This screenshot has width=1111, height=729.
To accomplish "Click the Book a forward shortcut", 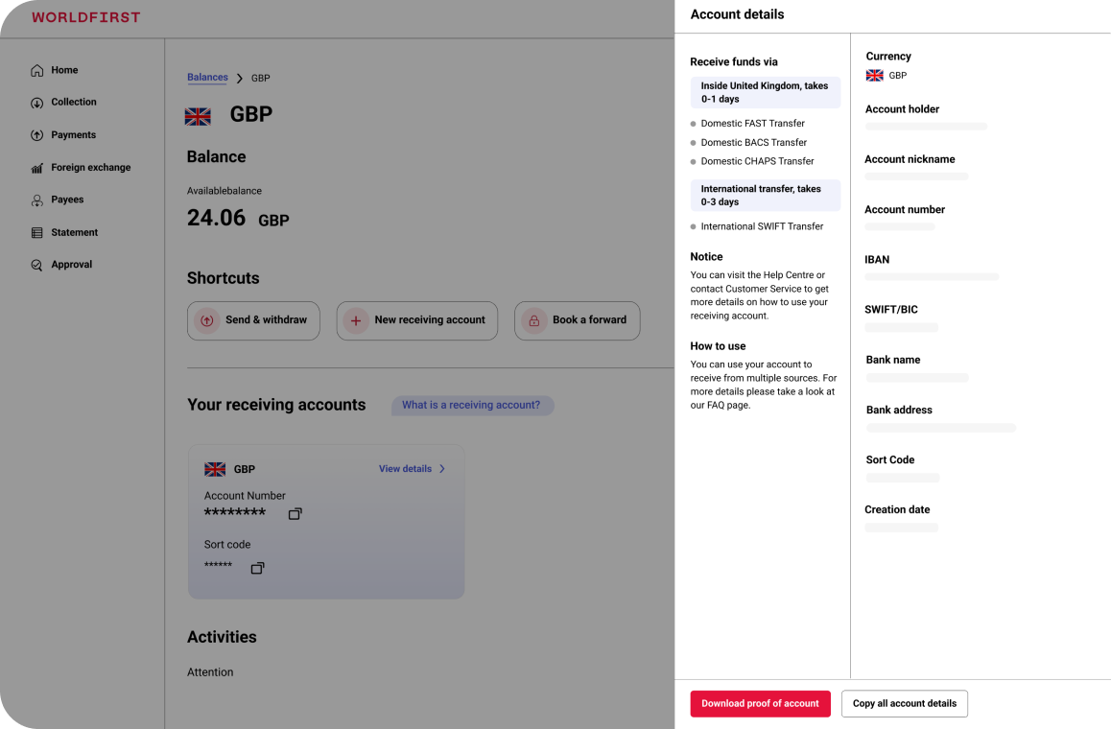I will pyautogui.click(x=577, y=320).
